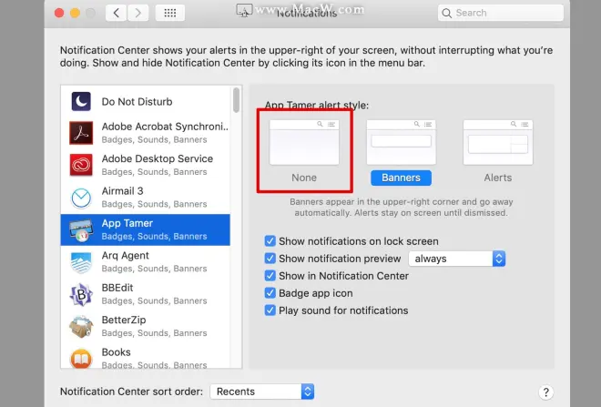Click the yellow minimize window button
Screen dimensions: 601x407
pos(75,13)
